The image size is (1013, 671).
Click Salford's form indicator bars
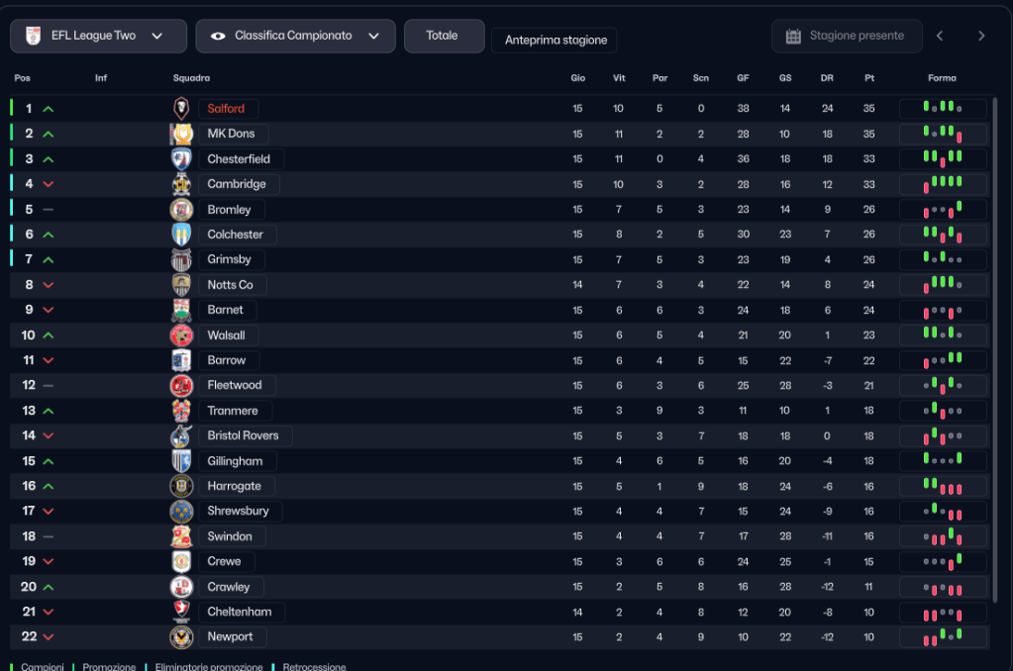(x=942, y=108)
